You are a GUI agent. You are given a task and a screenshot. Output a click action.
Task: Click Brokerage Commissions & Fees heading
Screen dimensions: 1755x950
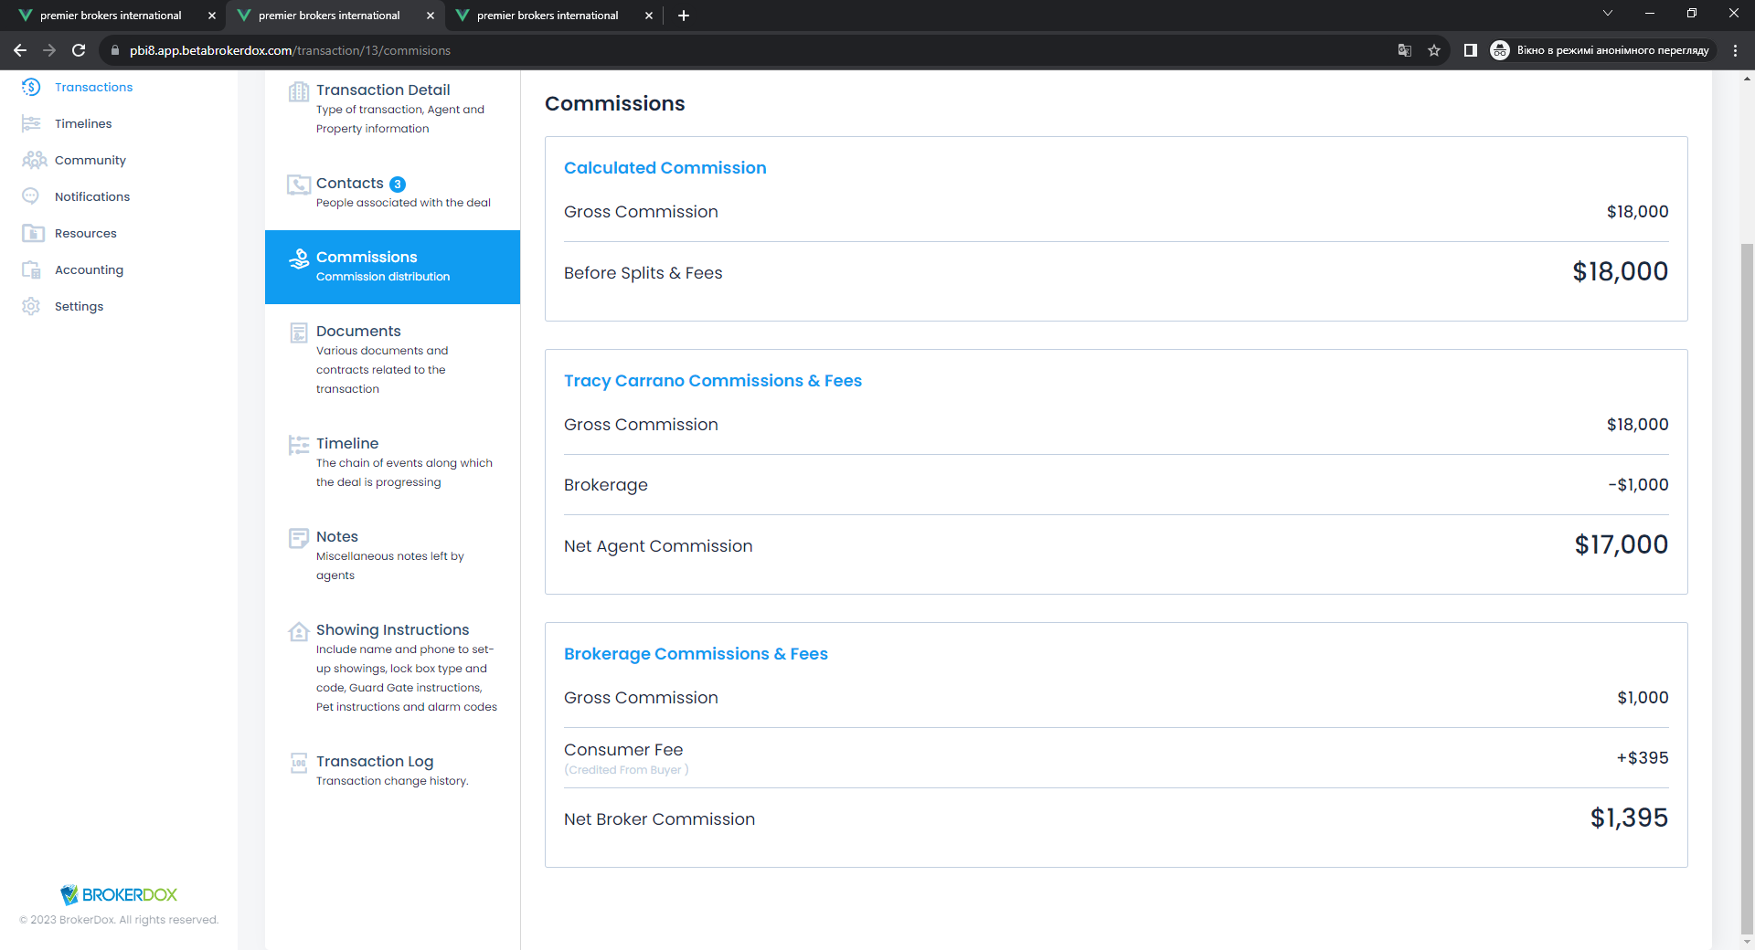[x=696, y=654]
